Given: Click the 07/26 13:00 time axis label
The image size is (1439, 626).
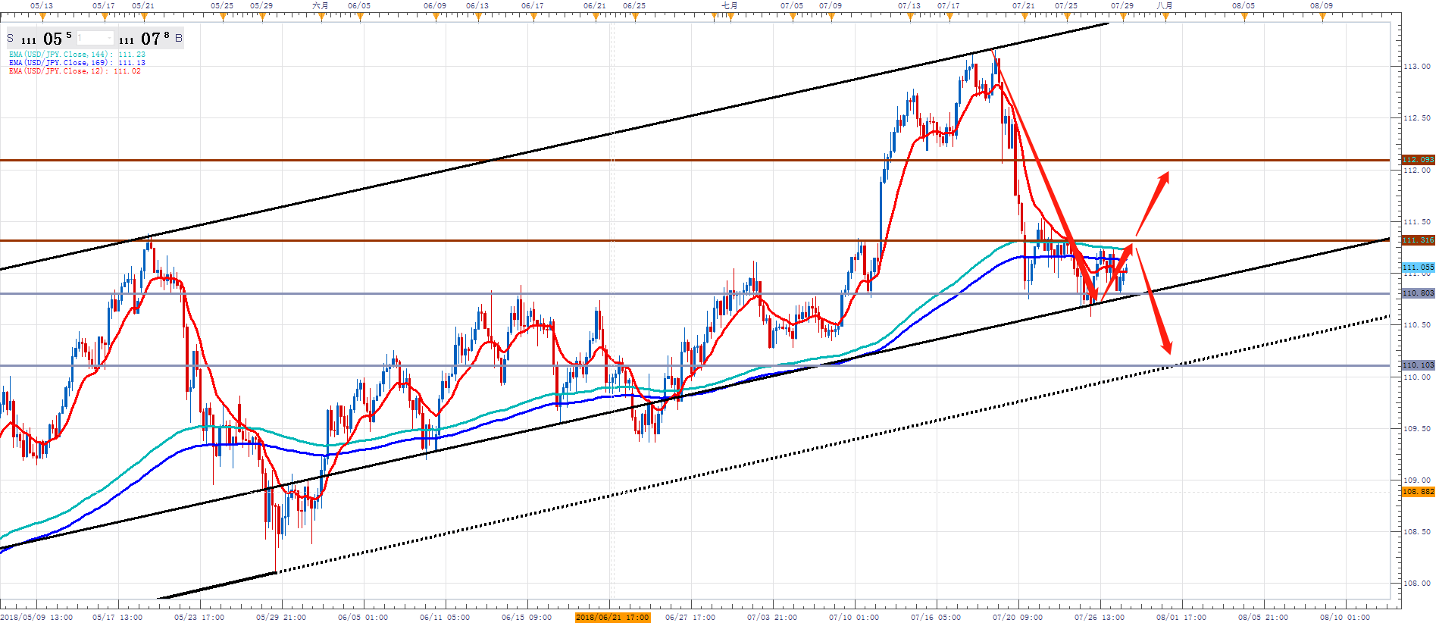Looking at the screenshot, I should click(x=1099, y=618).
